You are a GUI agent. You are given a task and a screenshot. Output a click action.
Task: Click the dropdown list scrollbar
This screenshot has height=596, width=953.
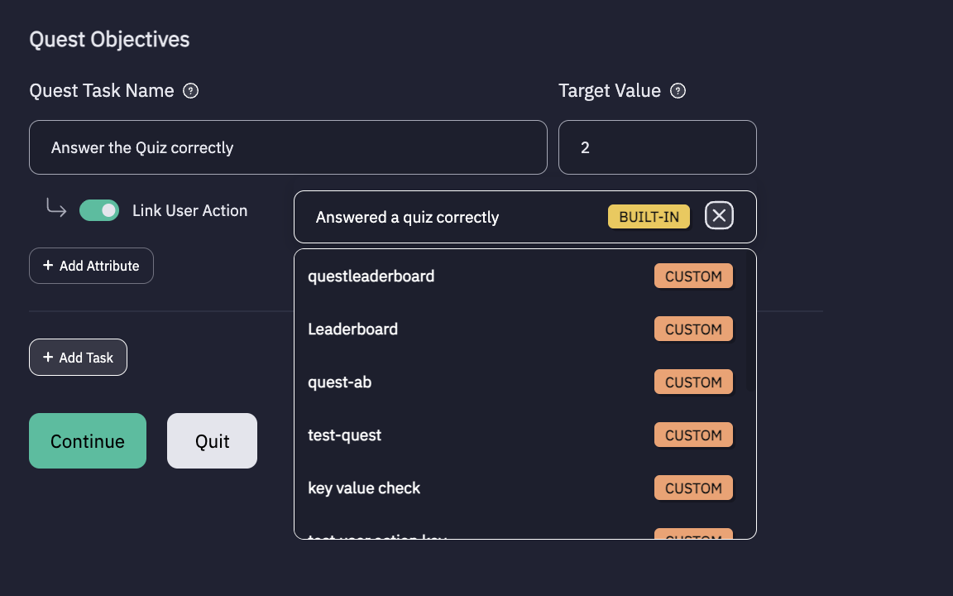click(749, 323)
